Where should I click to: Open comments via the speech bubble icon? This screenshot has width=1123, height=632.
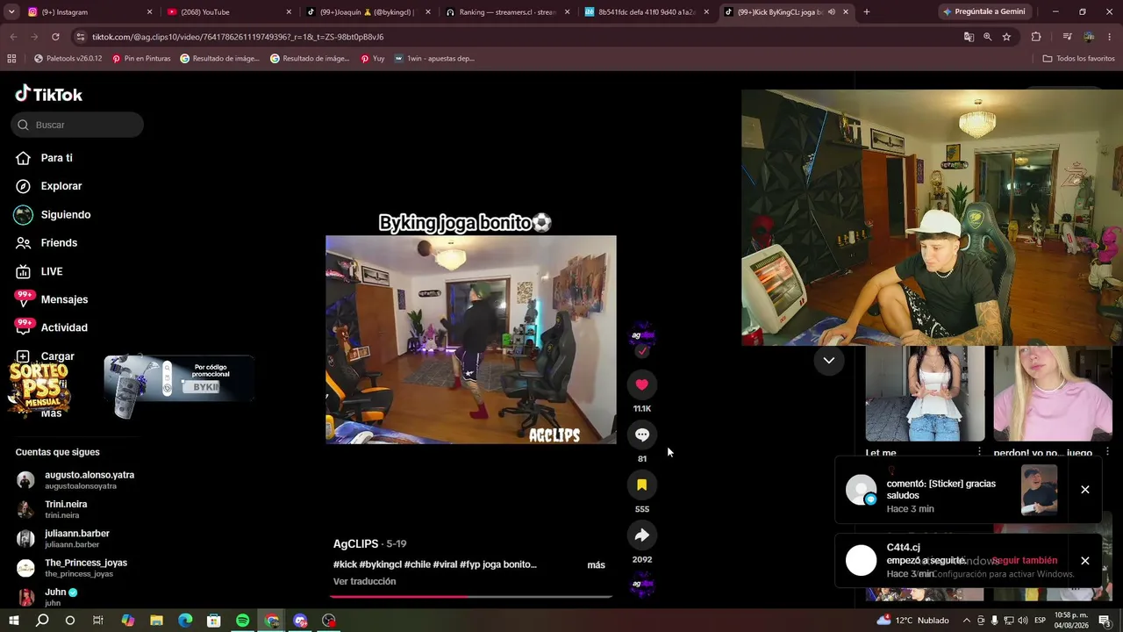coord(642,434)
